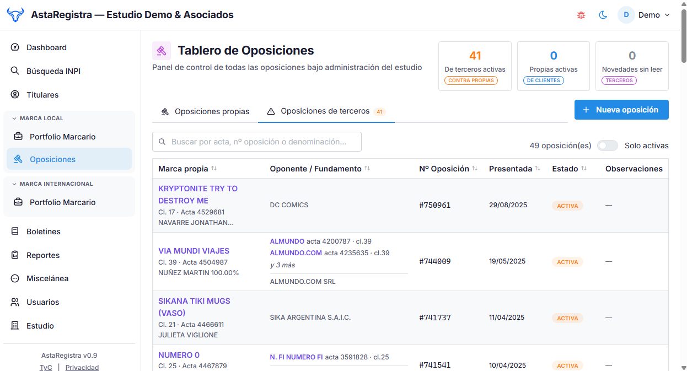Click date 29/08/2025
Screen dimensions: 687x371
pyautogui.click(x=508, y=205)
